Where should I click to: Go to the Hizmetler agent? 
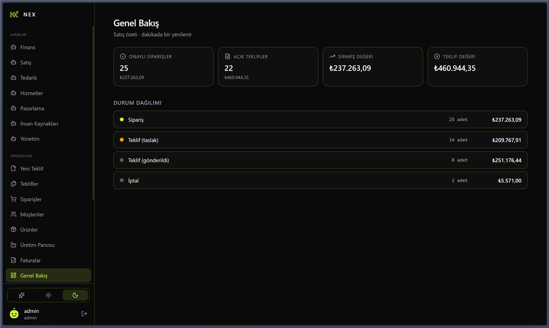pyautogui.click(x=48, y=93)
